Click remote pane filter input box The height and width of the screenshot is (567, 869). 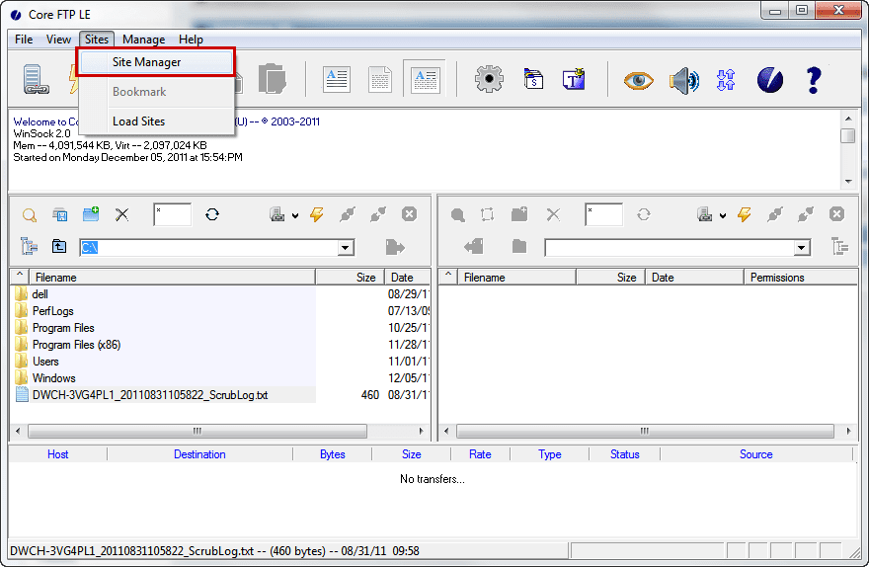[603, 214]
